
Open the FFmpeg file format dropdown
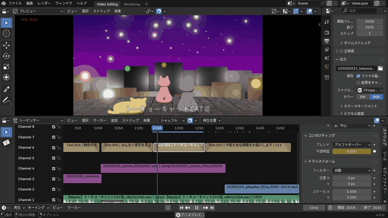[370, 90]
